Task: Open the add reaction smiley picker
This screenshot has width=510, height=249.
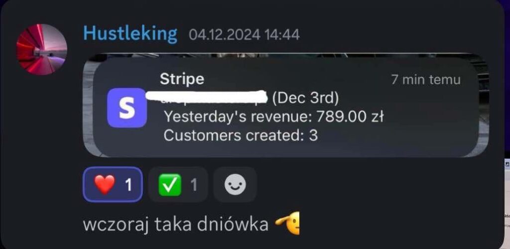Action: (x=235, y=184)
